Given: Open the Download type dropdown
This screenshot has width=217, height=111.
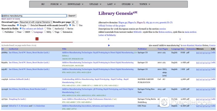Looking at the screenshot, I should pos(36,22).
